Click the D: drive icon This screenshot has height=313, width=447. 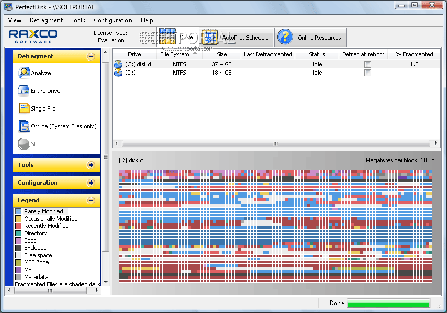(118, 73)
